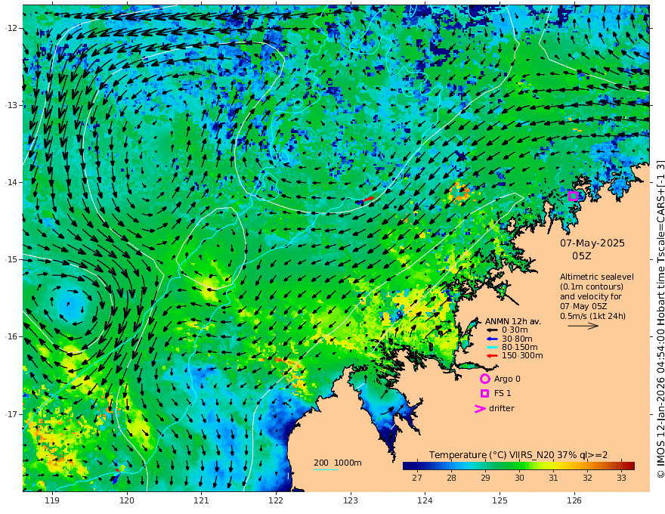Click the -12 latitude axis label
665x514 pixels.
(x=11, y=28)
